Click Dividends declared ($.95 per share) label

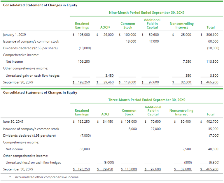(29, 136)
